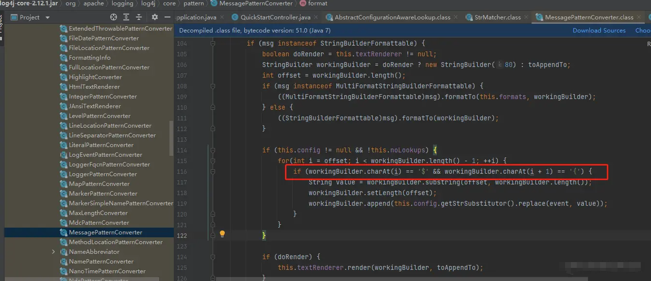Click Expand All icon in Project panel

coord(127,17)
